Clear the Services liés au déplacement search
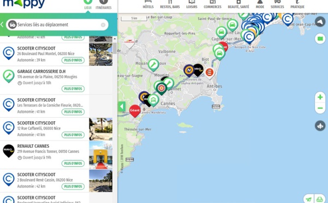 pyautogui.click(x=103, y=25)
